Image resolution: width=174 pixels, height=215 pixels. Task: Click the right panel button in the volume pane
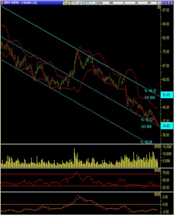pos(159,147)
